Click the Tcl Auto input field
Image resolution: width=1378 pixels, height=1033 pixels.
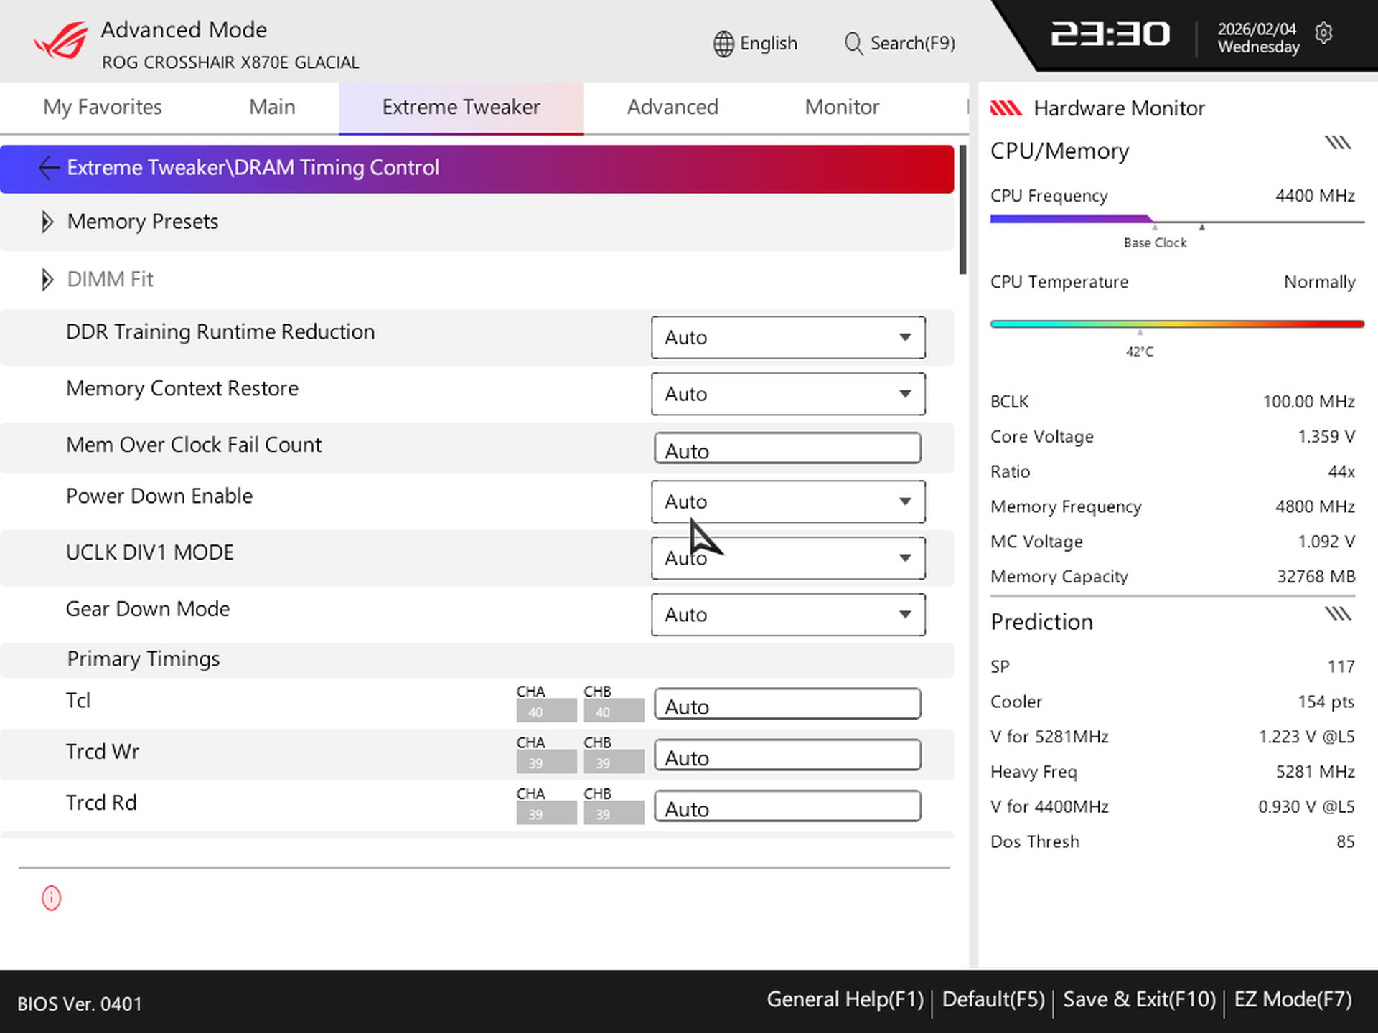(x=787, y=705)
